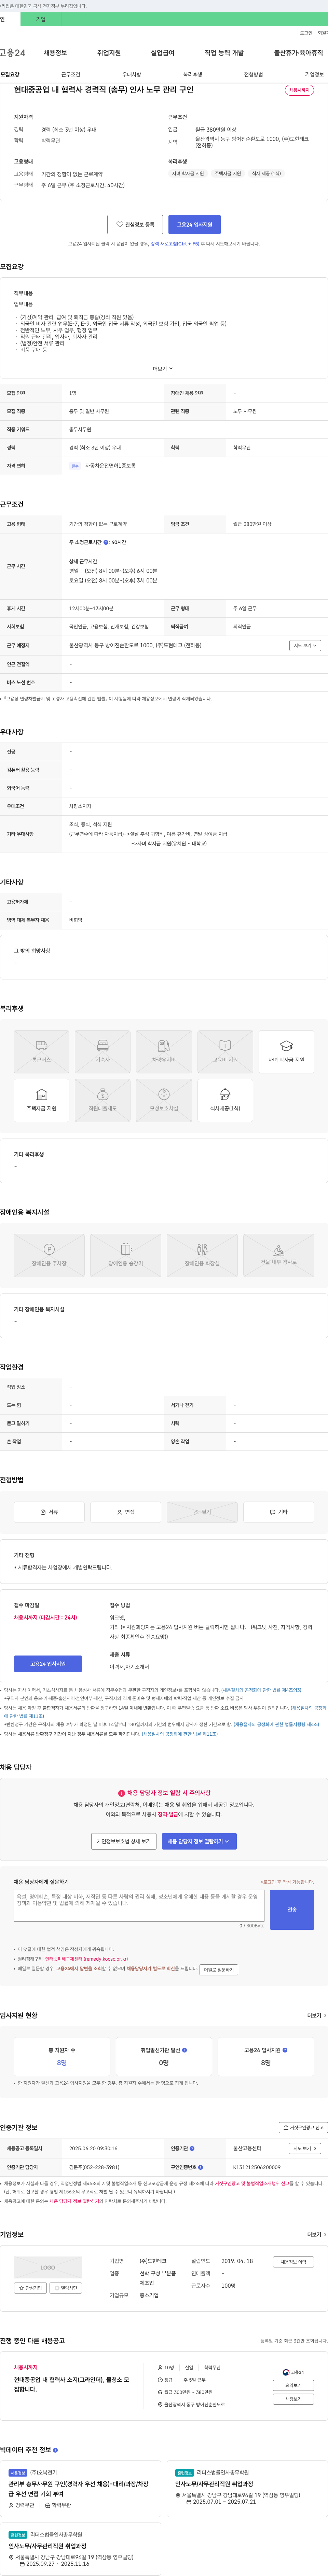Image resolution: width=328 pixels, height=2576 pixels.
Task: Click the 로그인 link at top
Action: 306,33
